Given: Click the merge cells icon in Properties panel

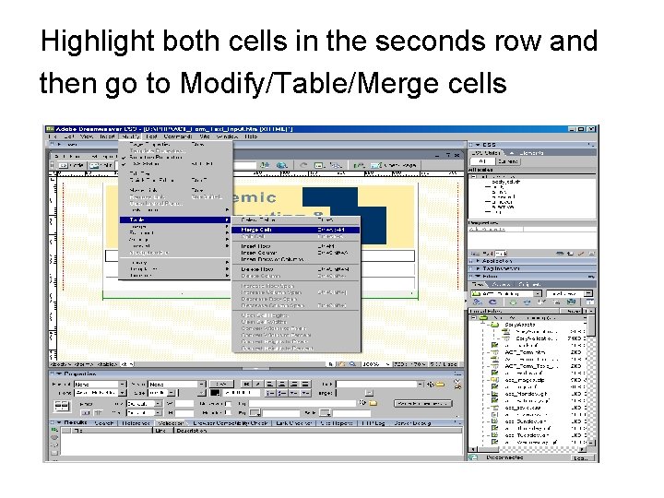Looking at the screenshot, I should click(86, 412).
